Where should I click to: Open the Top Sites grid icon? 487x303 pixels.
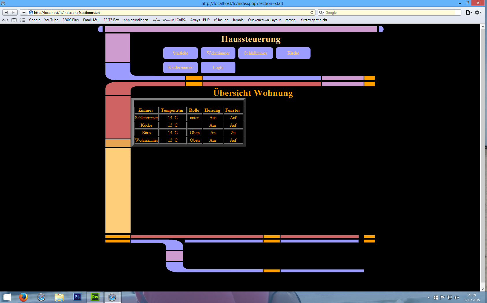coord(23,20)
